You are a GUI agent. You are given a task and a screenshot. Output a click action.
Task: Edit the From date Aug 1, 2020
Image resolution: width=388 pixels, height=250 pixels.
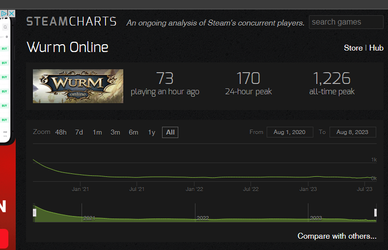tap(290, 132)
